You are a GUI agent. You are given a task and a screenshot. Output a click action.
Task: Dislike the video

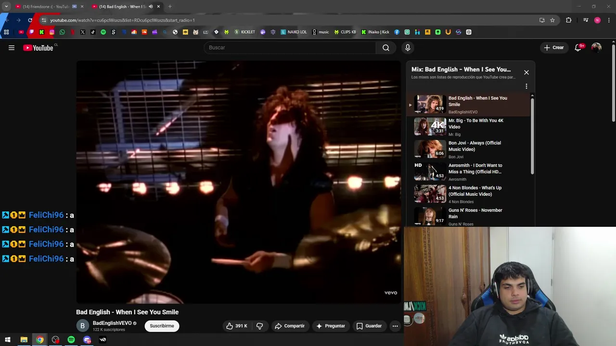click(259, 326)
